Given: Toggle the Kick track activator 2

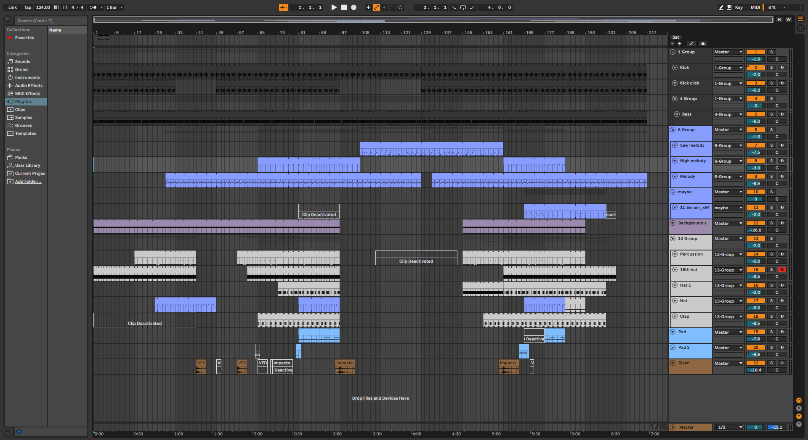Looking at the screenshot, I should (x=755, y=68).
